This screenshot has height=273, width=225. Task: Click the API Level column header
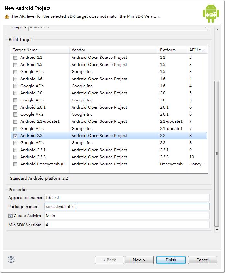tap(197, 50)
